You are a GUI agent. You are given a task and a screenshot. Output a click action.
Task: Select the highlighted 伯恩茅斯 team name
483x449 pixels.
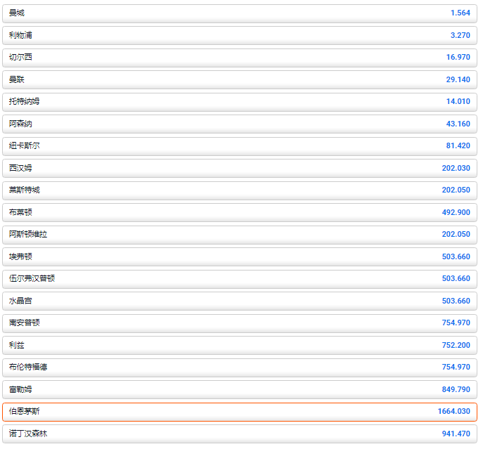[25, 412]
